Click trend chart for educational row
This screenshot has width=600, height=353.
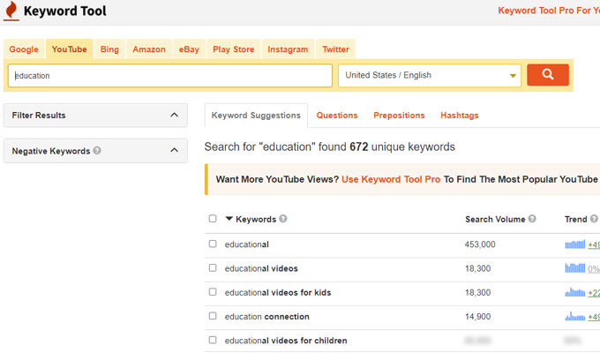pyautogui.click(x=574, y=244)
